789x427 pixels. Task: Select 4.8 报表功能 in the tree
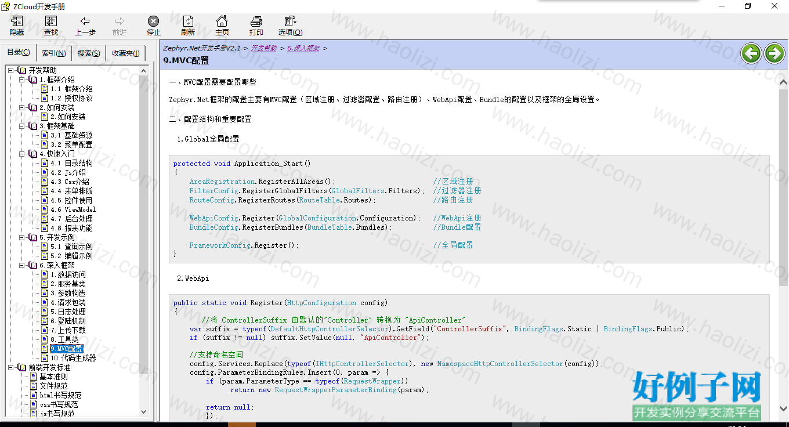pos(71,228)
